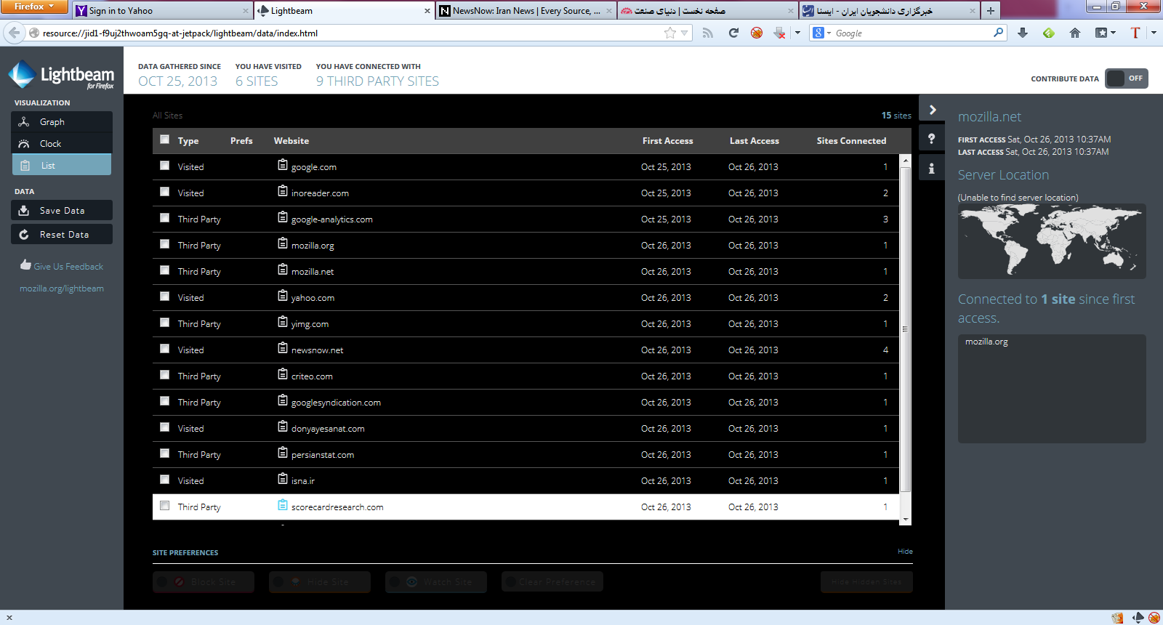The width and height of the screenshot is (1163, 625).
Task: Click the site icon beside inoreader.com
Action: tap(283, 191)
